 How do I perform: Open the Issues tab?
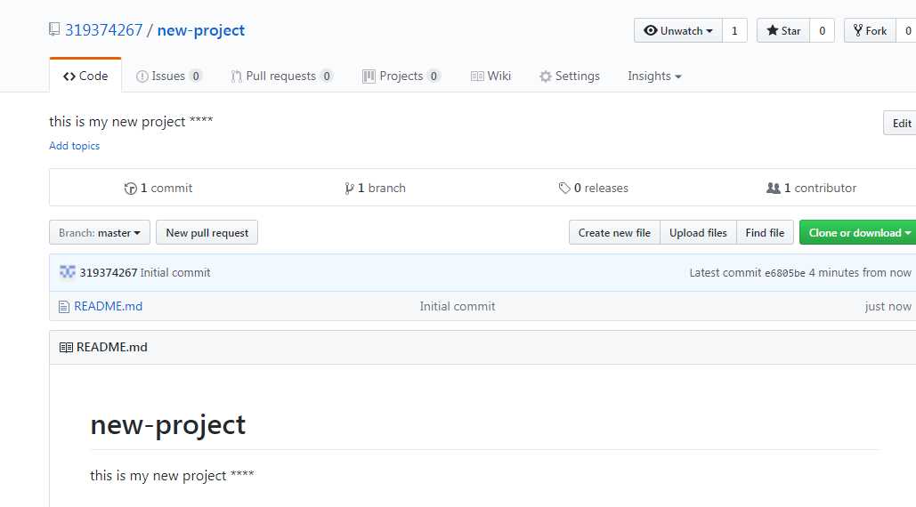[169, 76]
